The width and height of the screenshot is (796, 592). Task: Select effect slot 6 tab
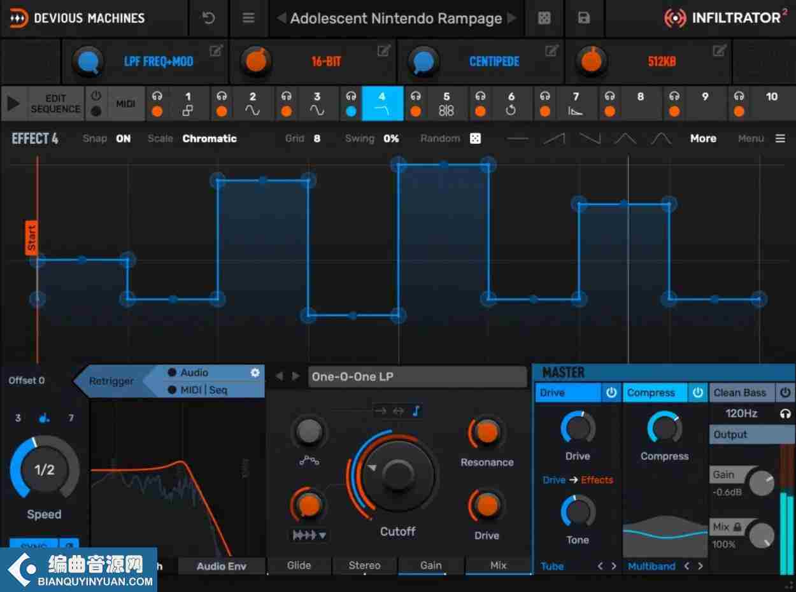[x=511, y=103]
